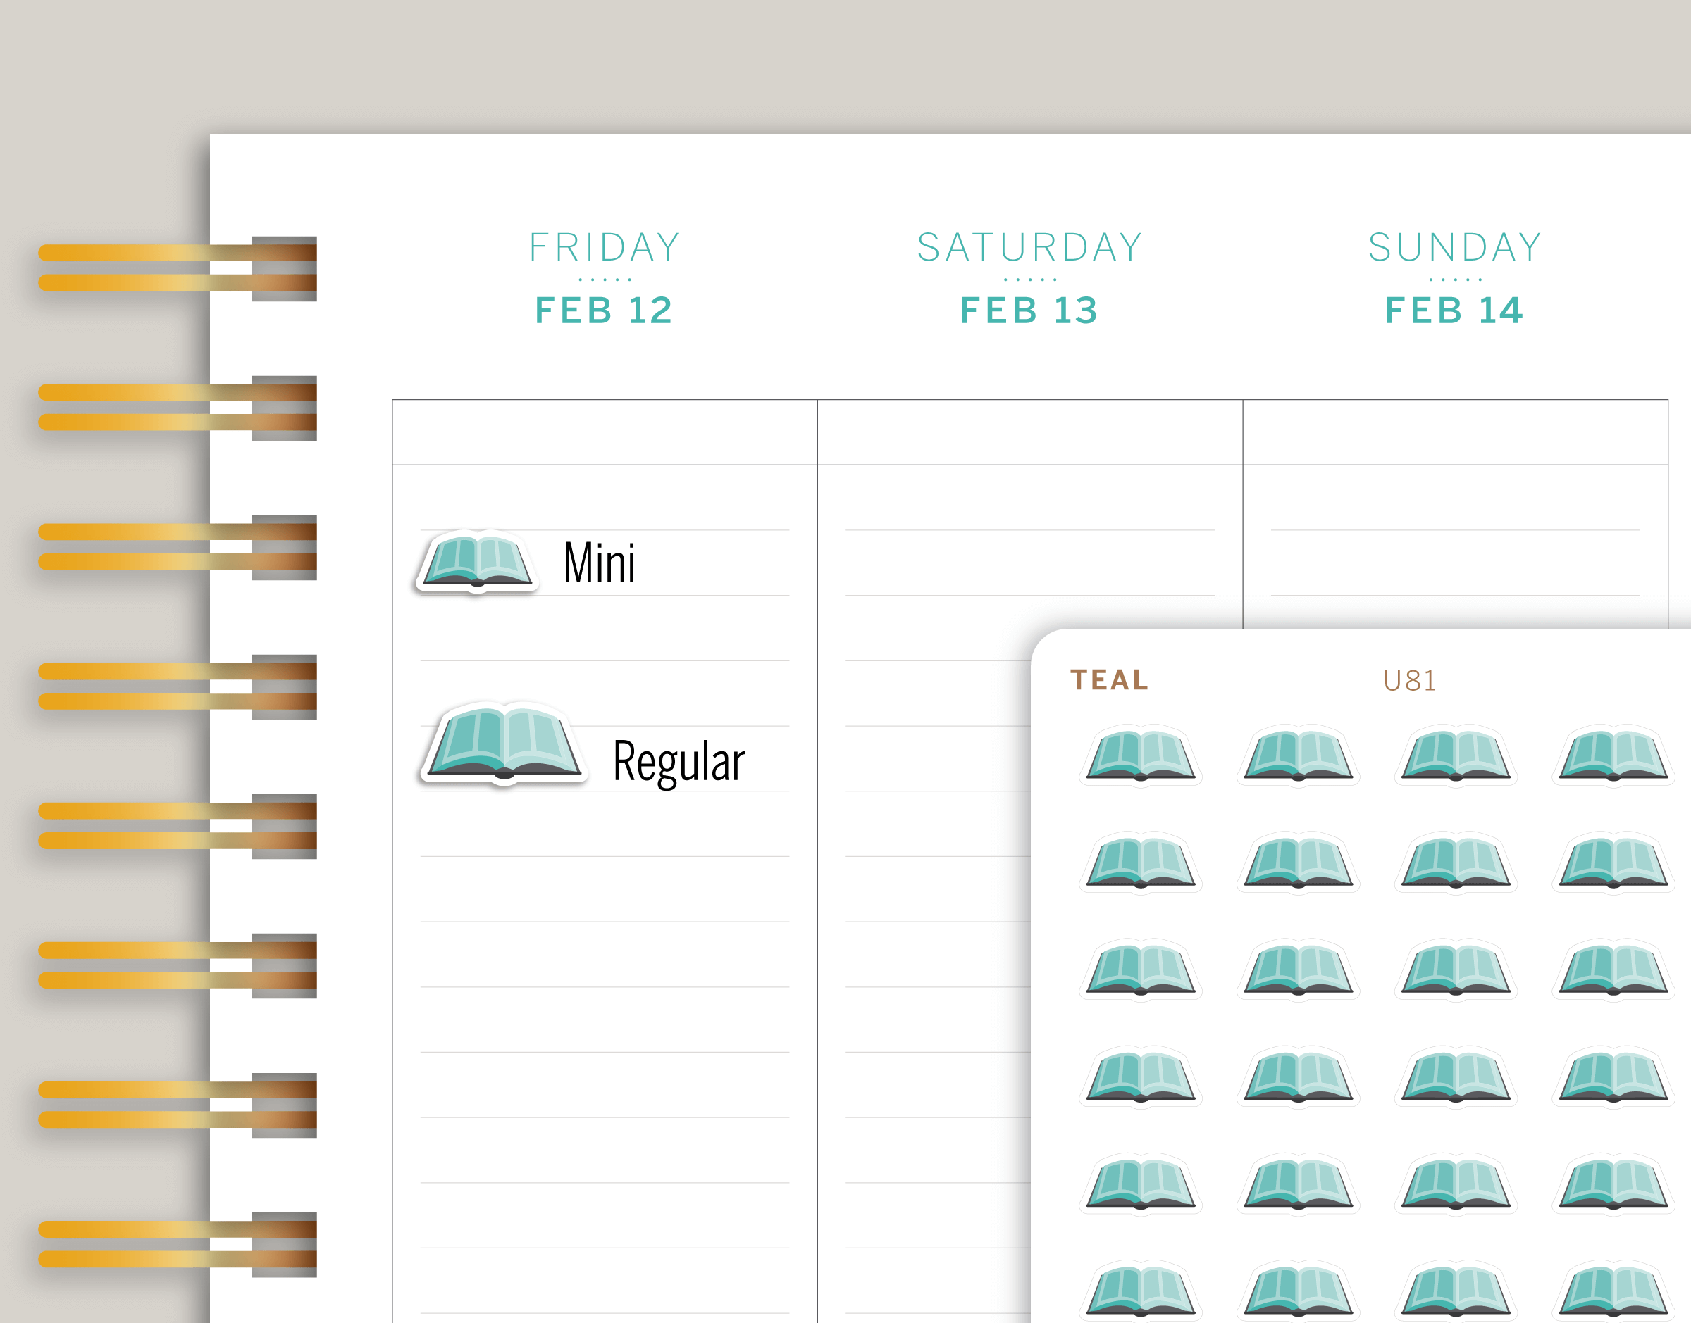Click the empty header box under Saturday
Screen dimensions: 1691x1323
1030,432
